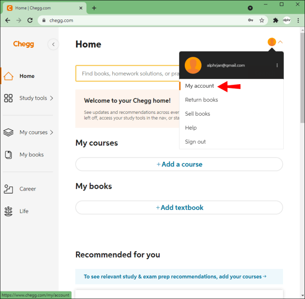
Task: Minimize the browser window
Action: (266, 4)
